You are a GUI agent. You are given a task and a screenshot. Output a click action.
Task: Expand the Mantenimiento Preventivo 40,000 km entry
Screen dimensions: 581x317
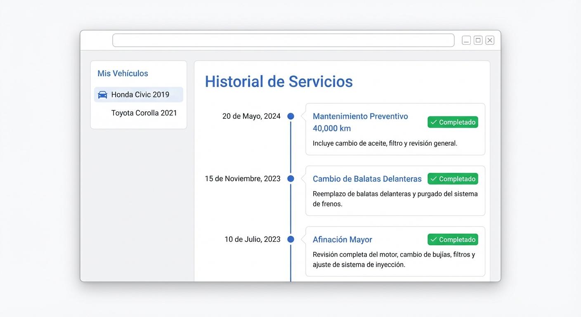click(x=360, y=122)
